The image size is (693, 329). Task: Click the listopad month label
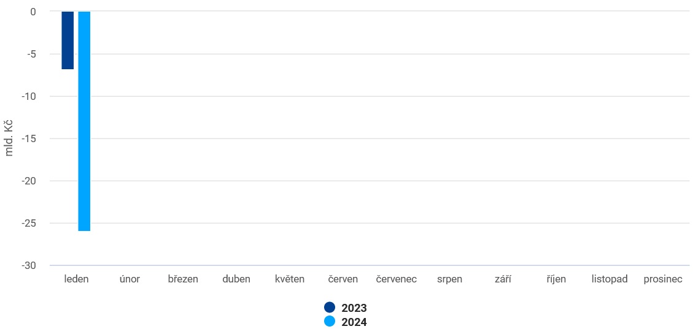tap(610, 279)
